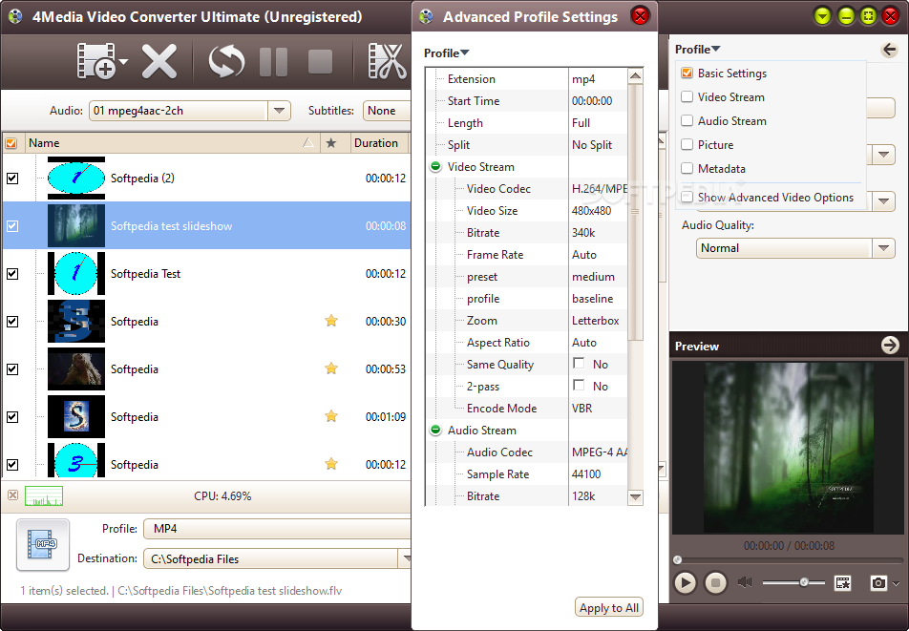
Task: Stop the preview playback
Action: point(715,582)
